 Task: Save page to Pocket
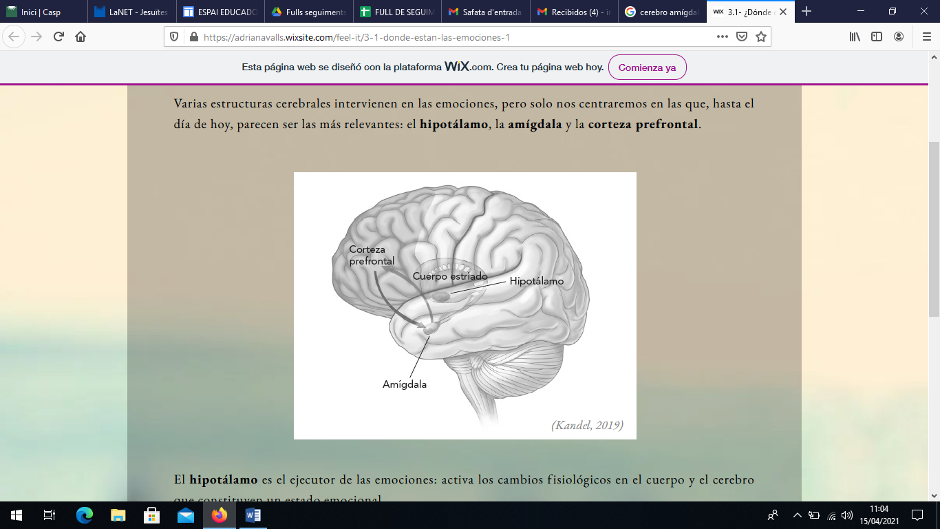point(742,37)
